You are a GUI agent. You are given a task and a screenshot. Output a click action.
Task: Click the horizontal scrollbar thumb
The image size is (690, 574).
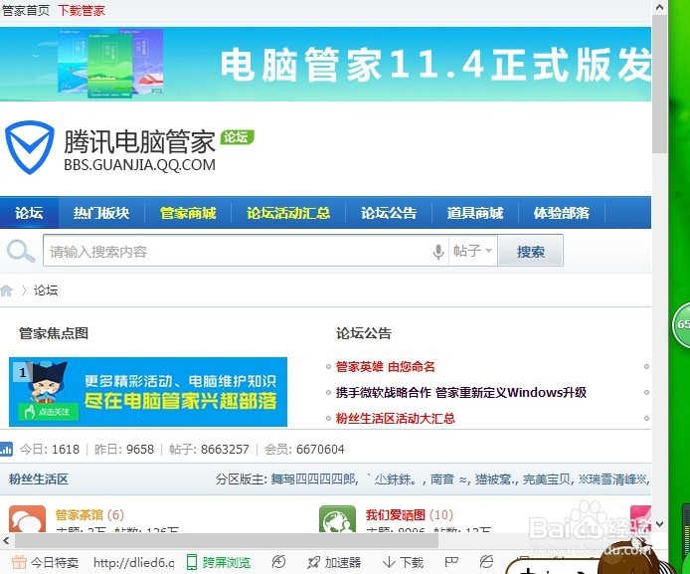227,540
